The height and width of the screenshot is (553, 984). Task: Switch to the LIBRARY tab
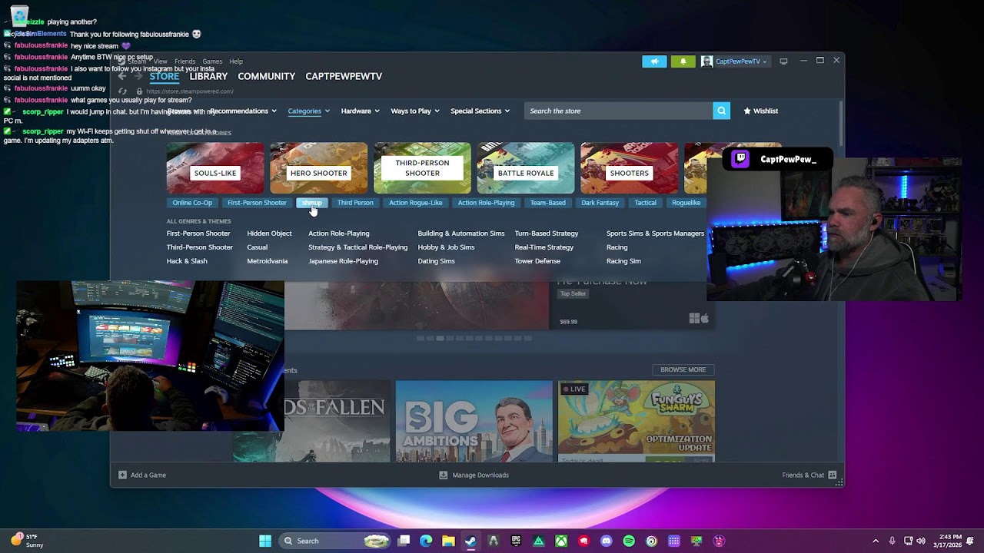click(208, 76)
